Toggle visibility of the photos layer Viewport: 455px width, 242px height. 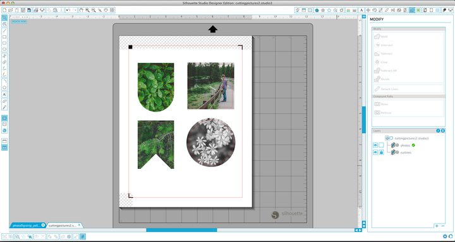[375, 145]
